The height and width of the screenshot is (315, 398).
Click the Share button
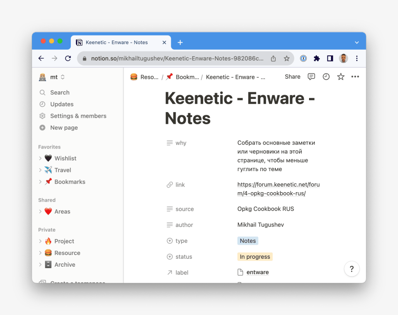click(292, 77)
